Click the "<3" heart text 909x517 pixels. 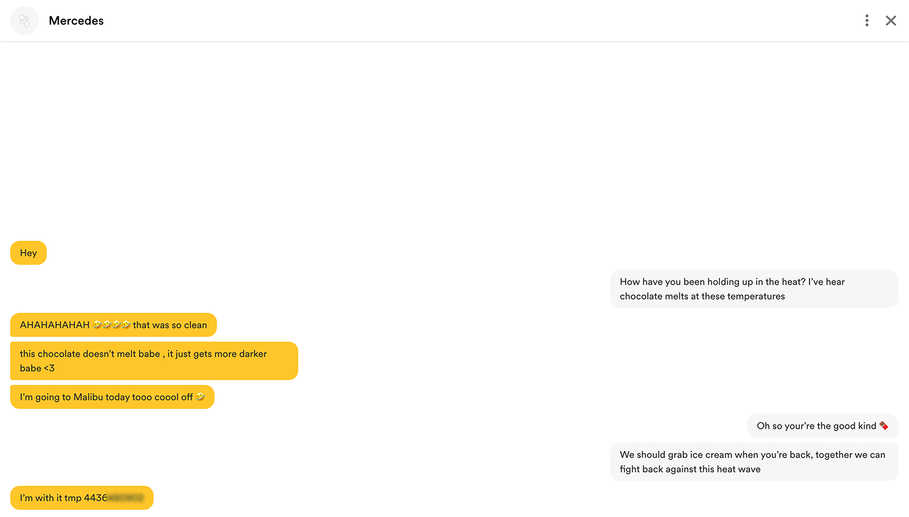coord(49,368)
